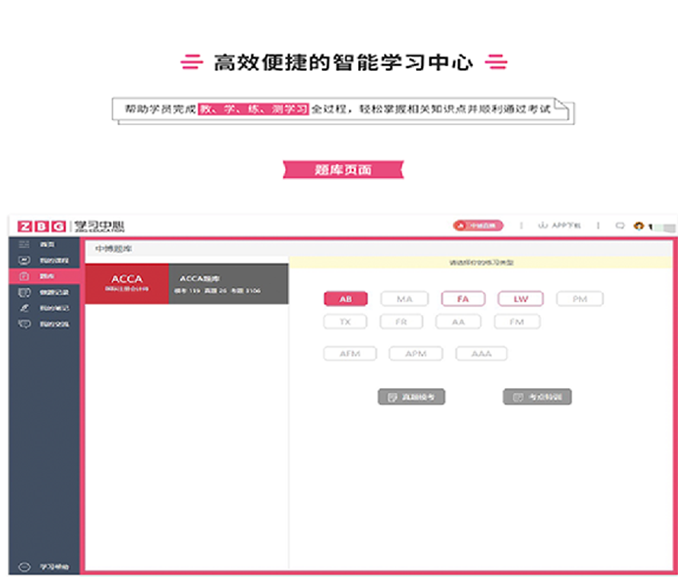Image resolution: width=678 pixels, height=577 pixels.
Task: Click the message icon in top bar
Action: pyautogui.click(x=619, y=226)
